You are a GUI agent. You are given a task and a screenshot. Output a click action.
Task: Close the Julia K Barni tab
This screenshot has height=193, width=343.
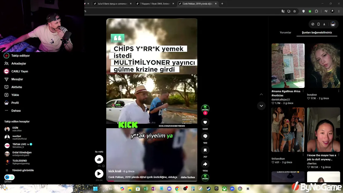131,4
